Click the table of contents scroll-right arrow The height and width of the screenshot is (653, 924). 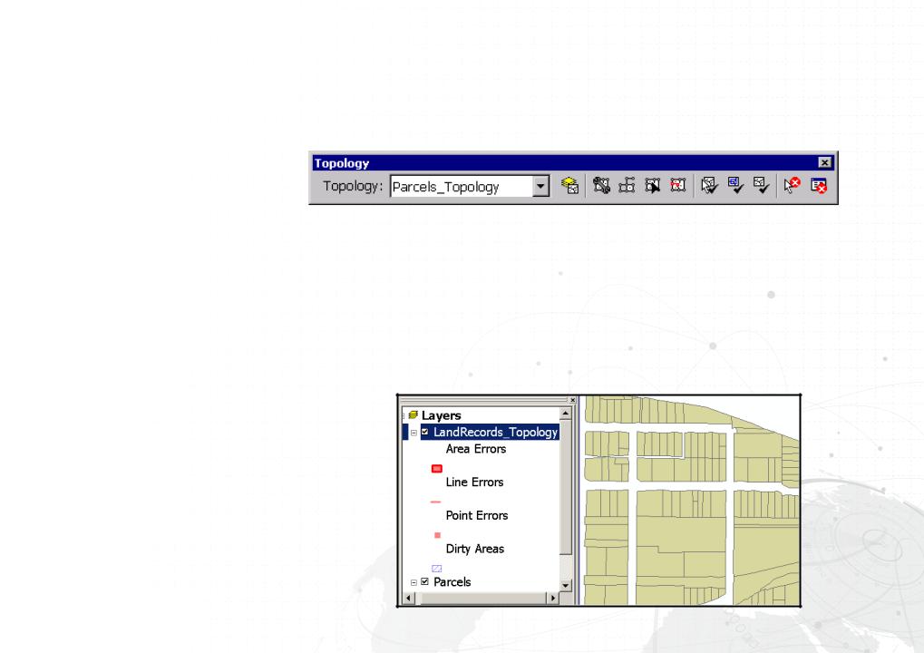pyautogui.click(x=553, y=598)
